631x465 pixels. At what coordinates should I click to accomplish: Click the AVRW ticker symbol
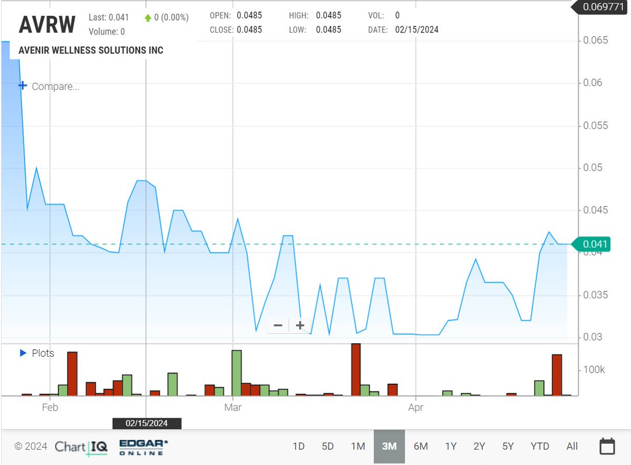[x=47, y=24]
